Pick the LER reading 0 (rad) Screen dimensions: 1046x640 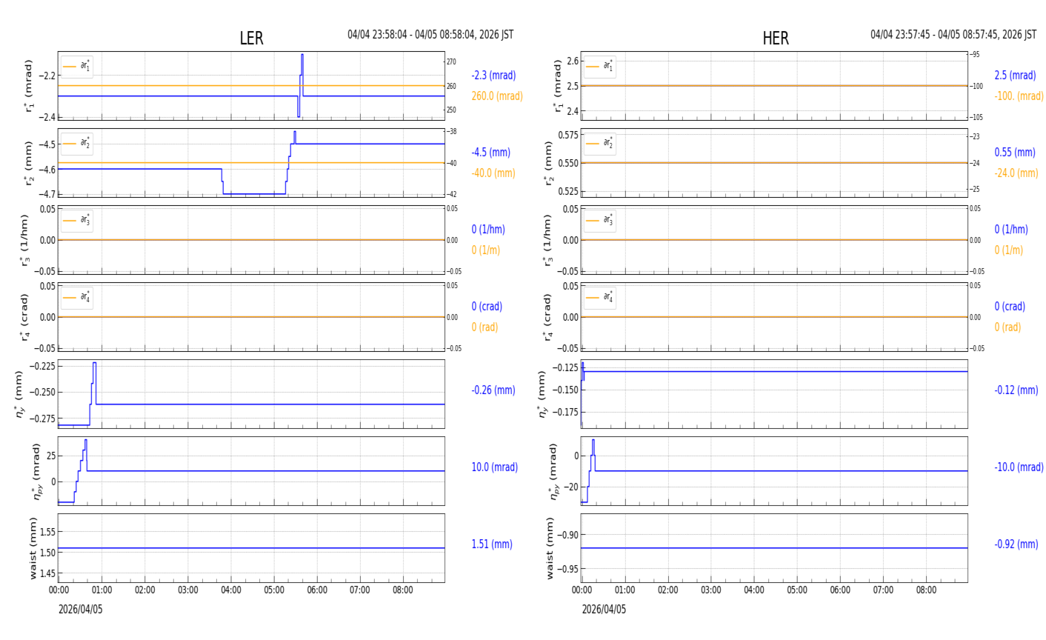point(484,327)
